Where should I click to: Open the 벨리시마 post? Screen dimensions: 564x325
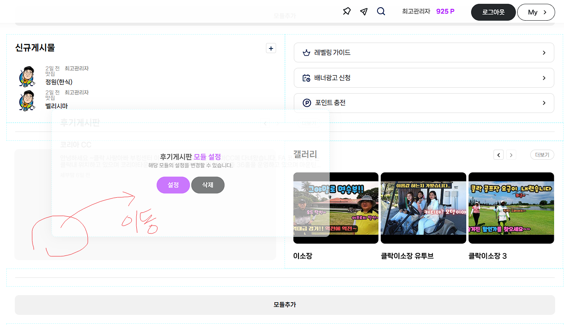click(x=57, y=106)
